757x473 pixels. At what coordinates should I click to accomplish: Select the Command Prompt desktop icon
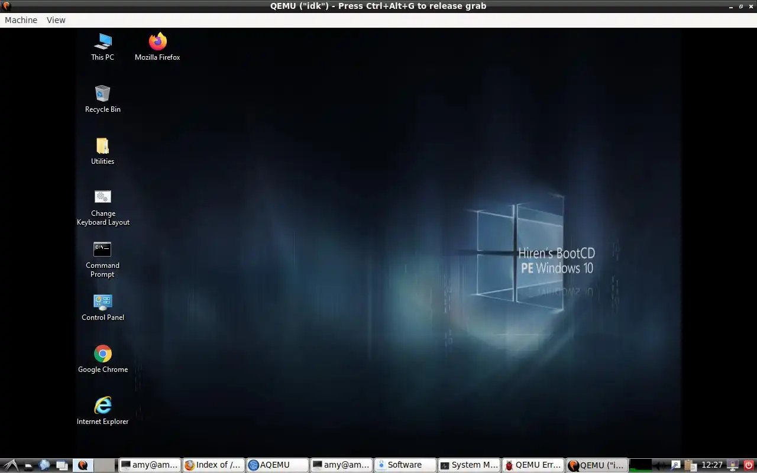tap(102, 260)
